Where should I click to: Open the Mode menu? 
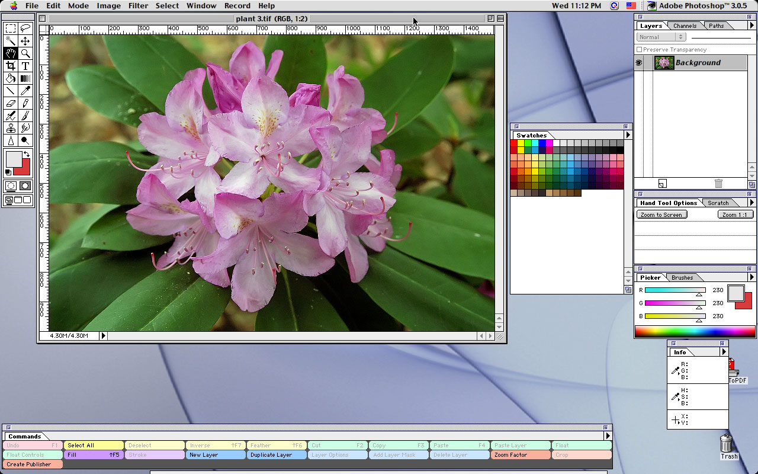(x=78, y=5)
